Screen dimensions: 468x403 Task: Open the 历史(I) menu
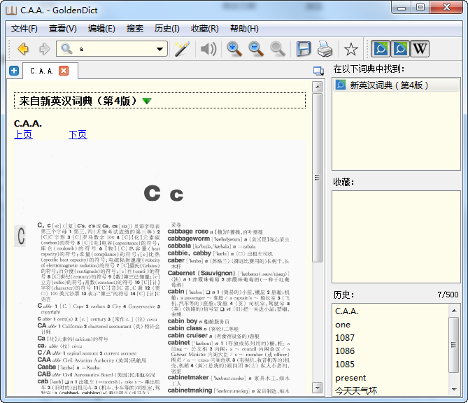[x=167, y=29]
